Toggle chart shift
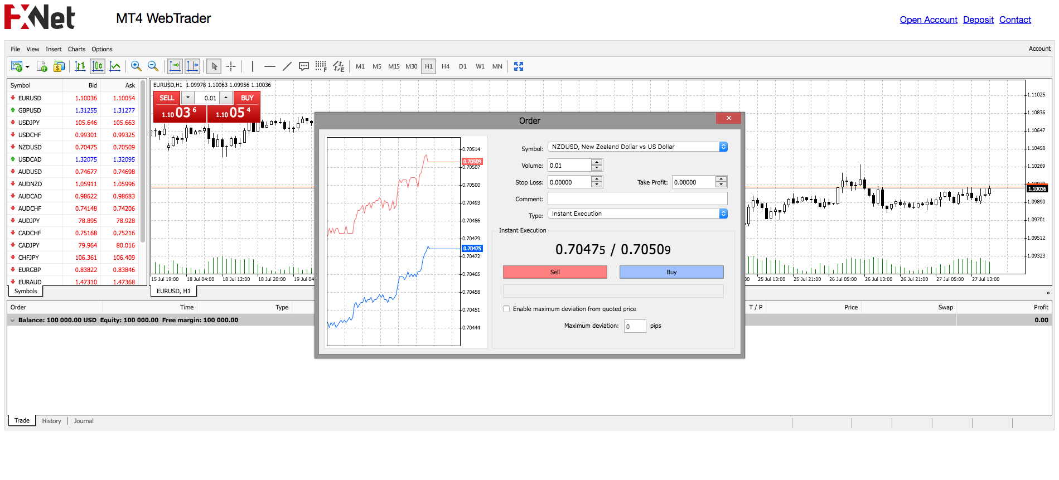Screen dimensions: 1059x480 192,66
